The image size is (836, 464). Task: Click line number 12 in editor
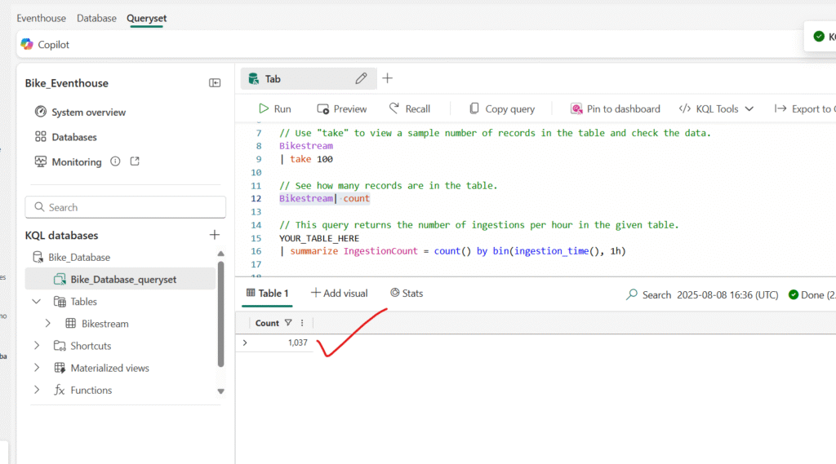click(x=256, y=199)
